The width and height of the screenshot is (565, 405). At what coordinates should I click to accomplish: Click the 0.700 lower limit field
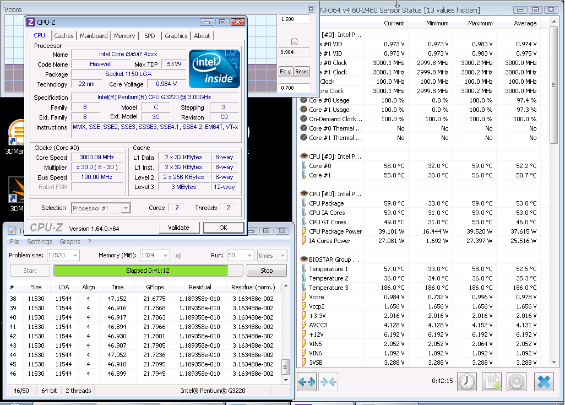[x=295, y=88]
